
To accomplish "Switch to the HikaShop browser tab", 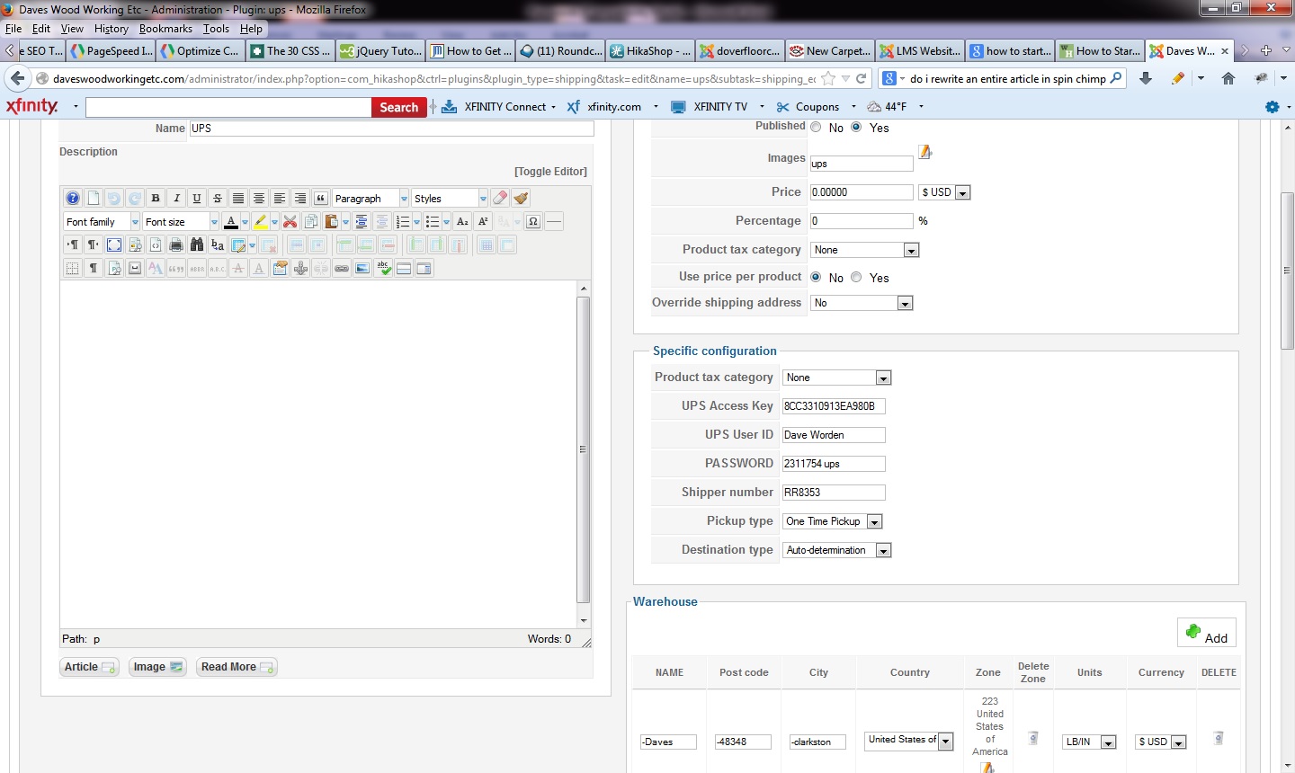I will [649, 51].
